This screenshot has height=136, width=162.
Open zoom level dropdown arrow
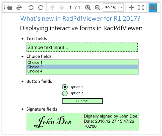[x=121, y=8]
